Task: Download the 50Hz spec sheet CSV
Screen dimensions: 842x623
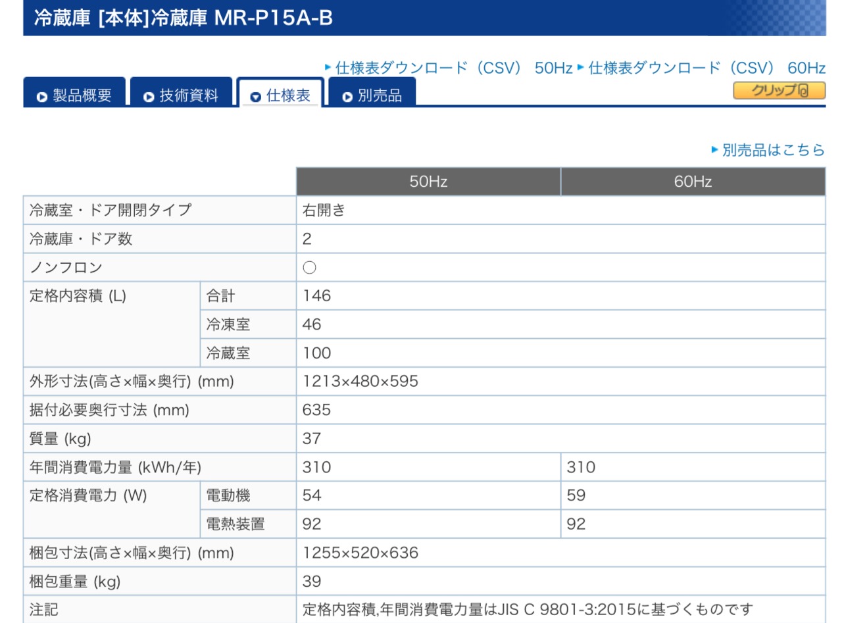Action: [x=454, y=68]
